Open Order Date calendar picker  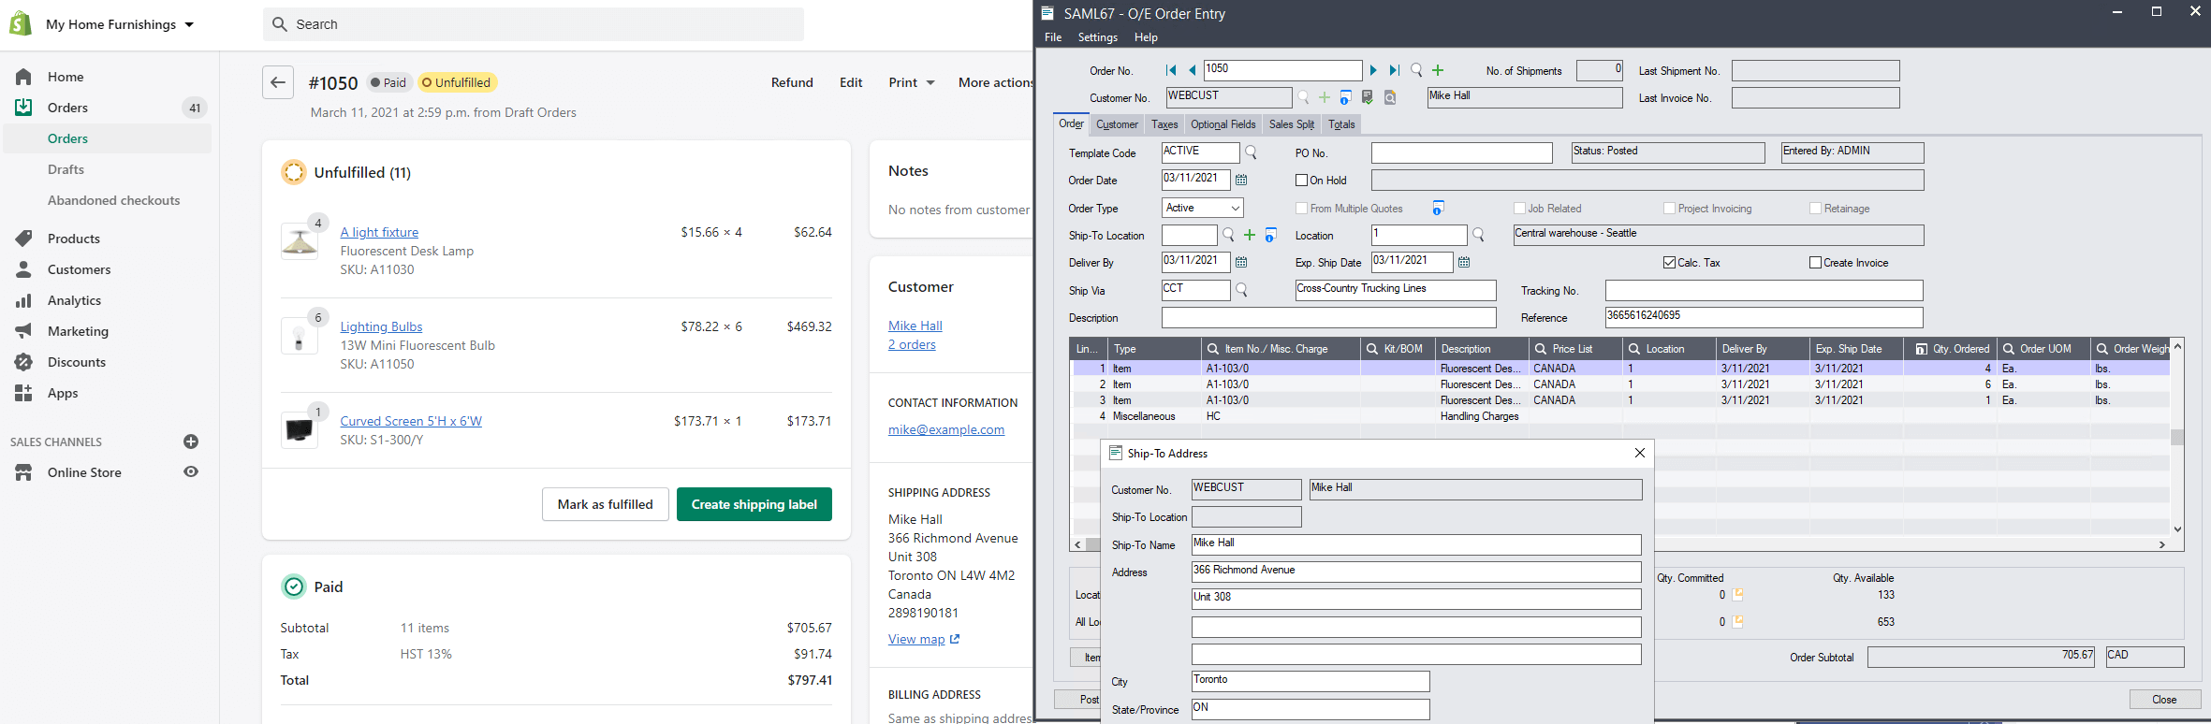tap(1241, 180)
